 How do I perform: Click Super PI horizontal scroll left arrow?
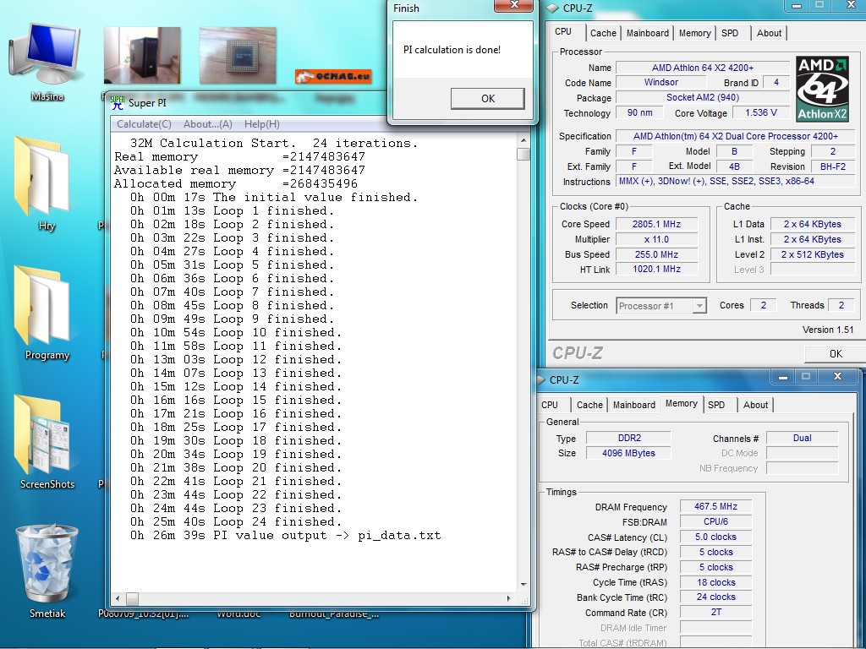coord(117,599)
